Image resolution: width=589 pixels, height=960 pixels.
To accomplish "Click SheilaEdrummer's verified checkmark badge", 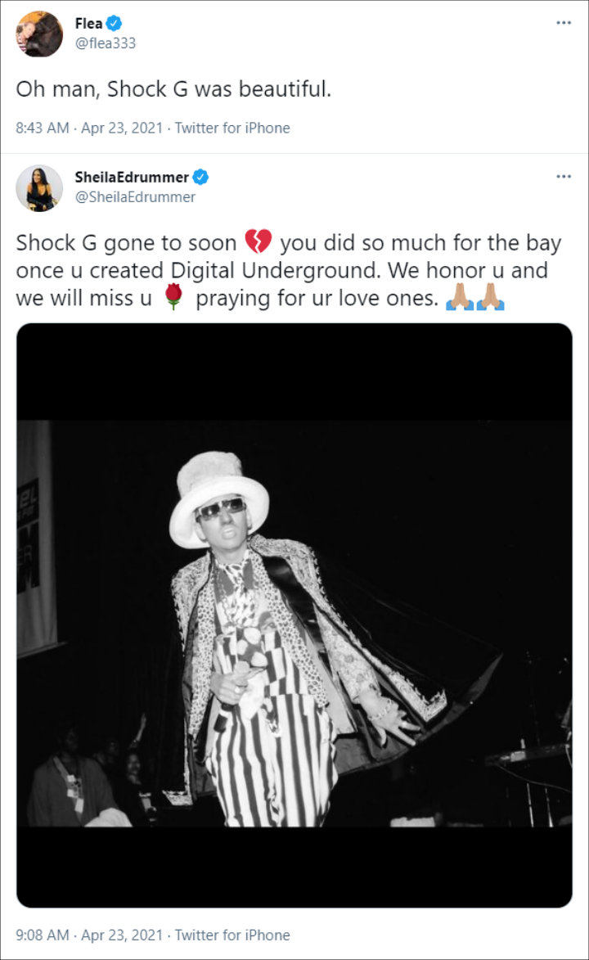I will click(x=200, y=177).
